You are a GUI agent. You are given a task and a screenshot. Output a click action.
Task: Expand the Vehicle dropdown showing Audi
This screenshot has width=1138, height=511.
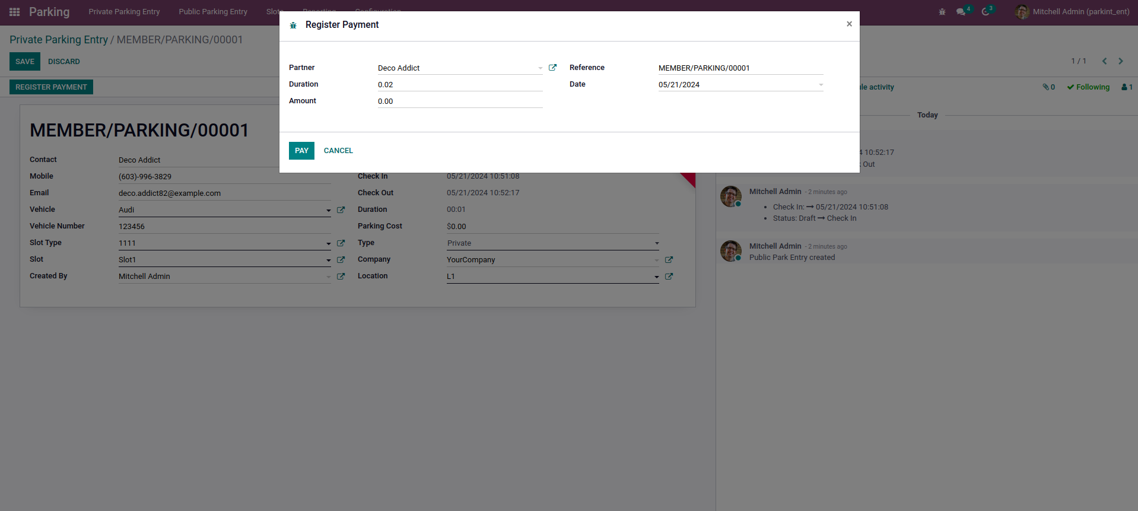click(328, 211)
